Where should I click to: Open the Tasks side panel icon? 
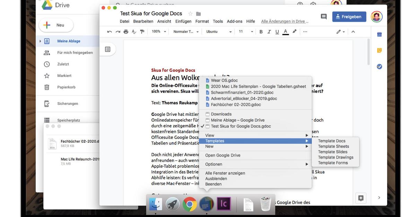click(x=379, y=66)
